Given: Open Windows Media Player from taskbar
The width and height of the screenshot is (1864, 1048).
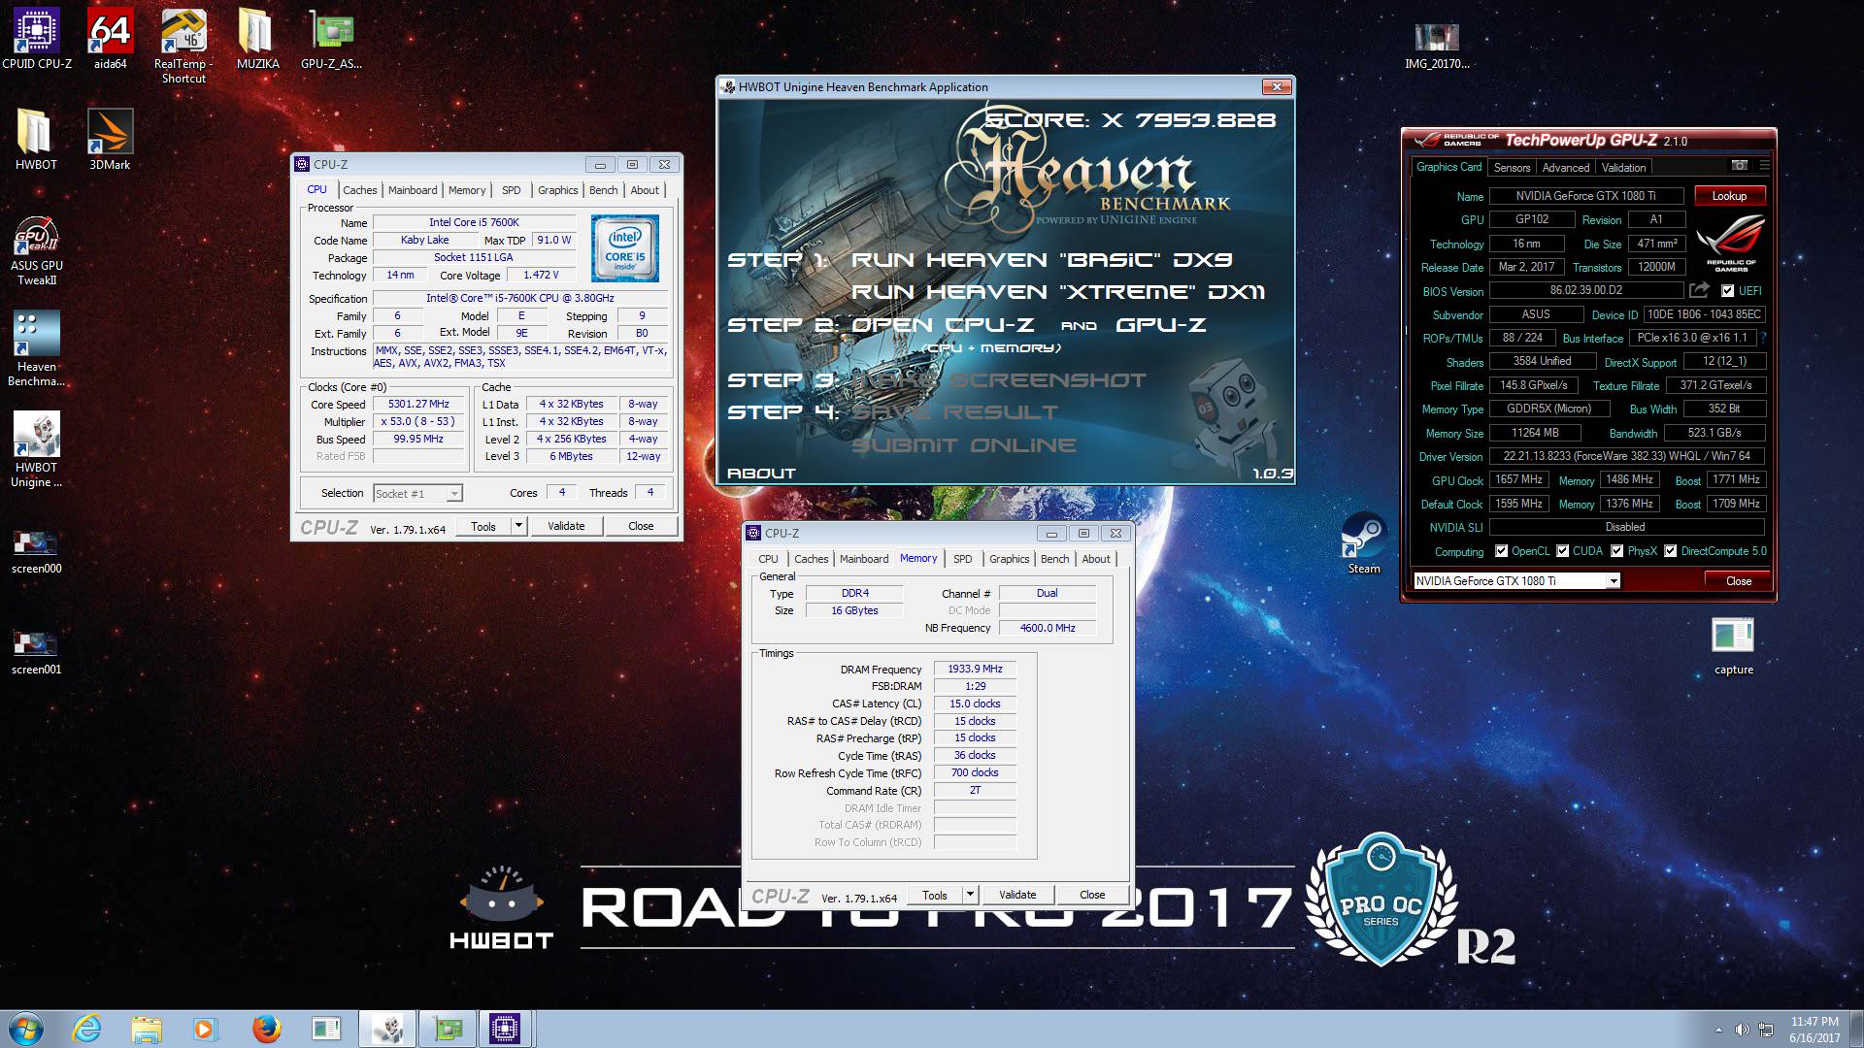Looking at the screenshot, I should [x=205, y=1029].
